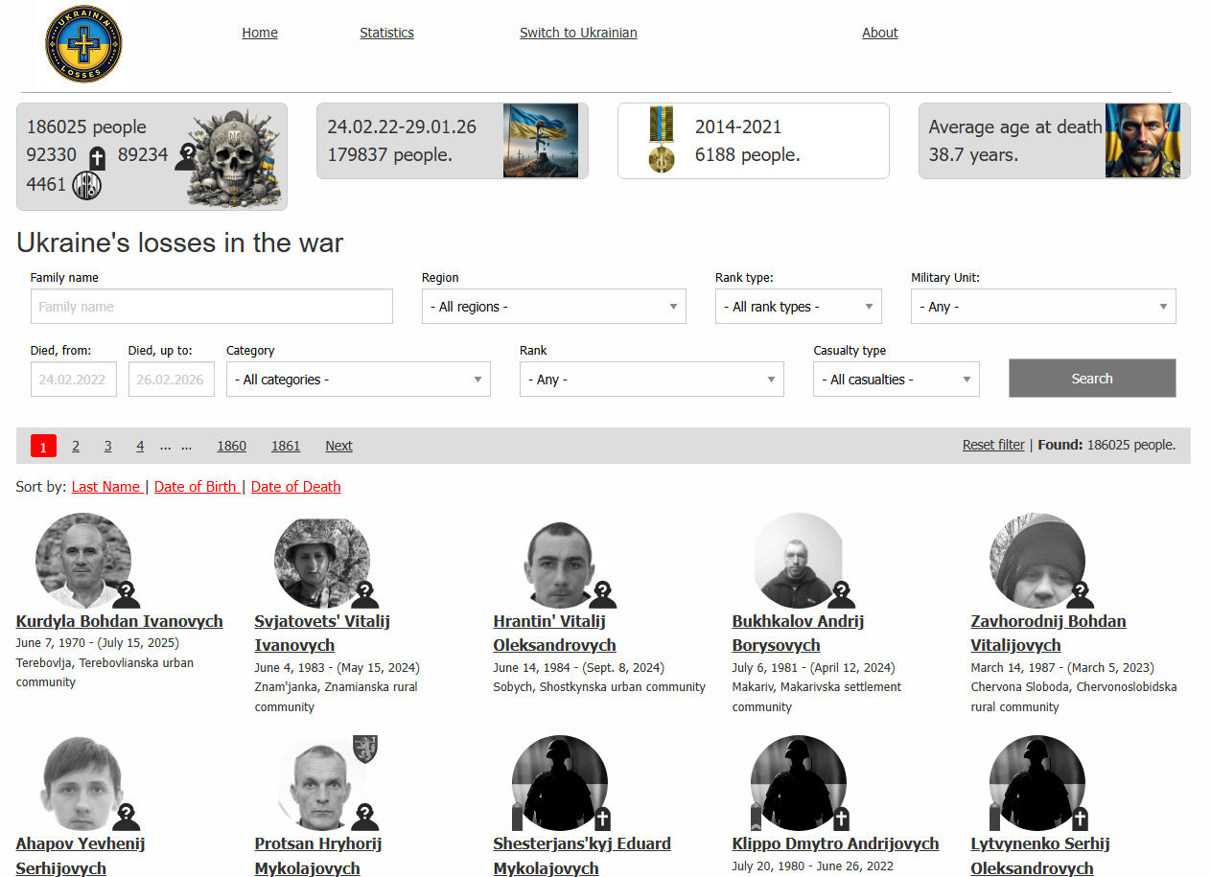
Task: Click rank insignia badge on Shesterjans'kyj photo
Action: point(518,818)
